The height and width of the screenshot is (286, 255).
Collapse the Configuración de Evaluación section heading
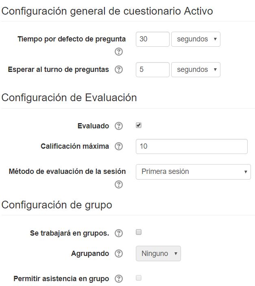(69, 97)
